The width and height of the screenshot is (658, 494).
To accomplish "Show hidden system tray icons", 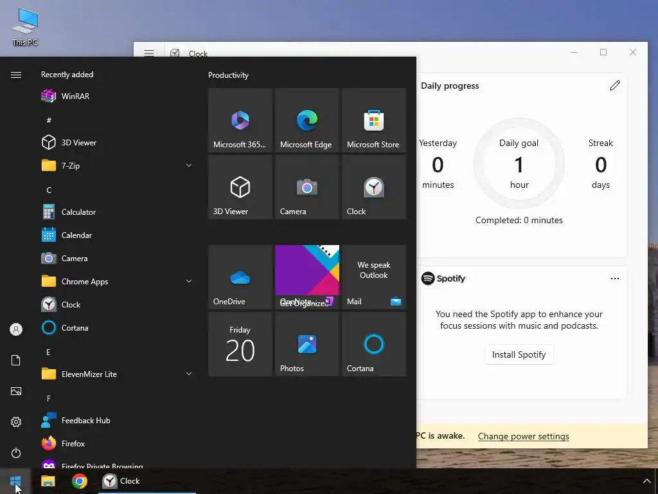I will pyautogui.click(x=646, y=481).
